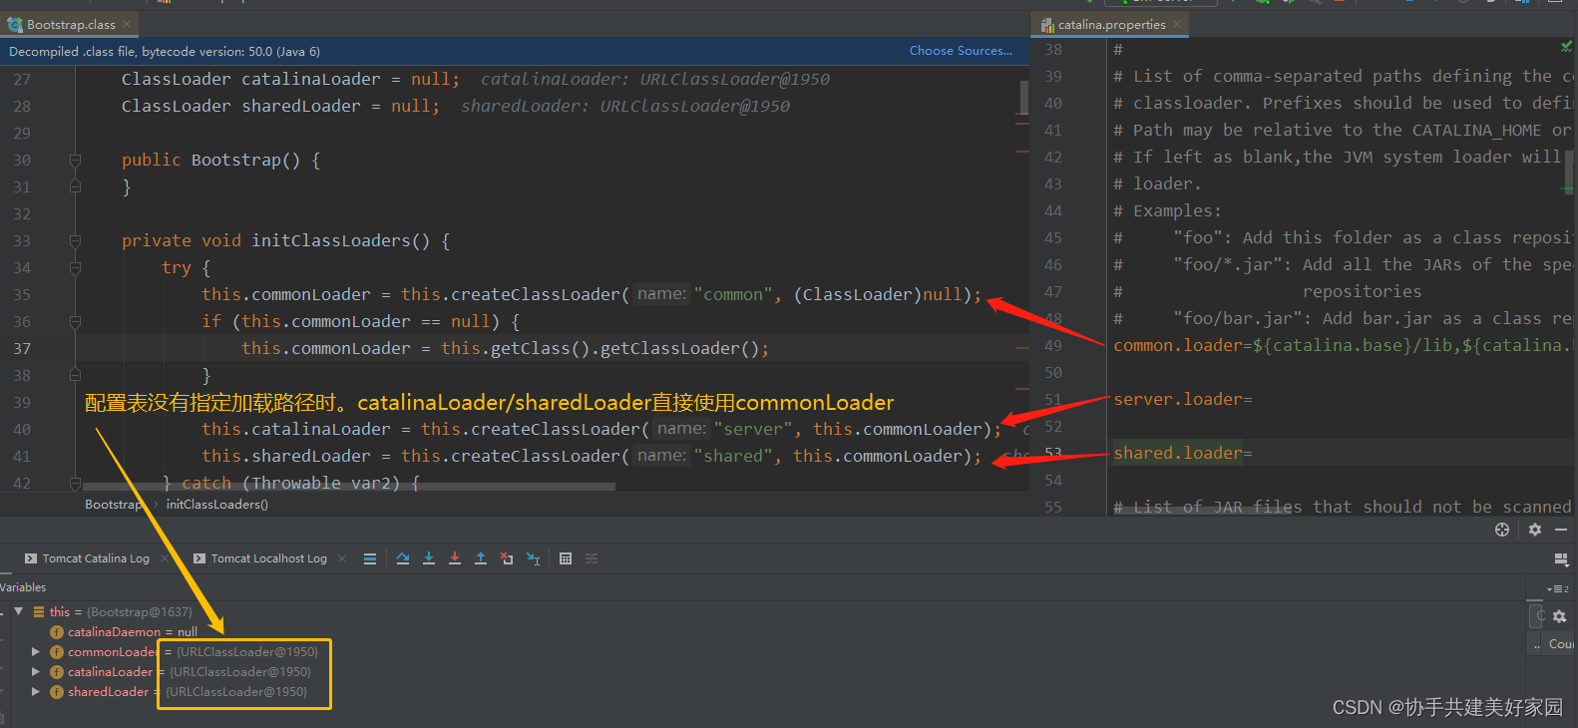Click the Variables panel header label

click(23, 587)
